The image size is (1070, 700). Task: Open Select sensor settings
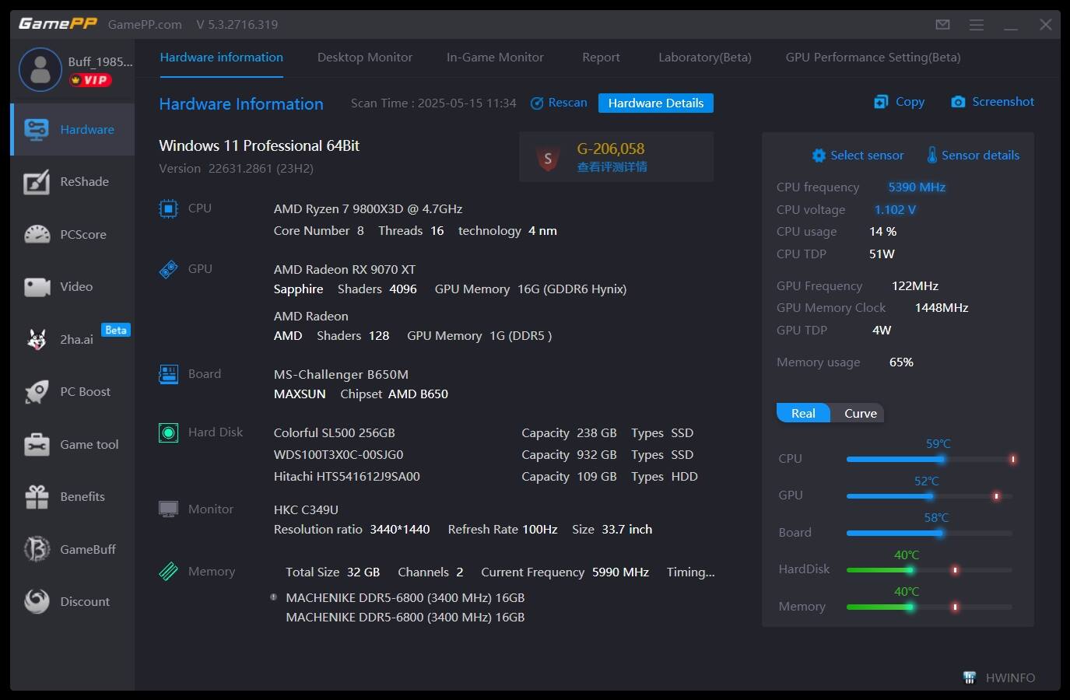[858, 156]
